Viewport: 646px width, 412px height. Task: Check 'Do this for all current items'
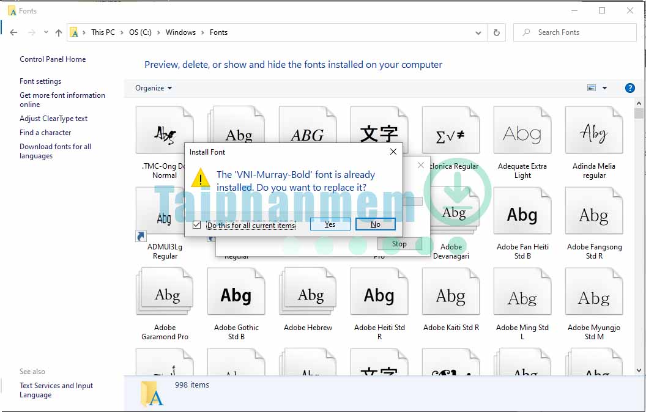(196, 225)
